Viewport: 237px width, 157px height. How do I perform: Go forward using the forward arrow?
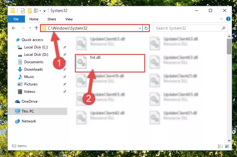[x=23, y=28]
